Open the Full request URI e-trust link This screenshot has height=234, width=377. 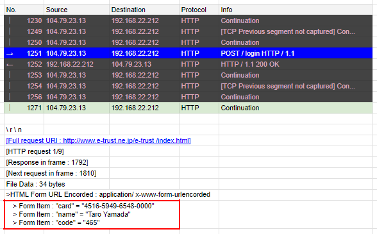98,140
